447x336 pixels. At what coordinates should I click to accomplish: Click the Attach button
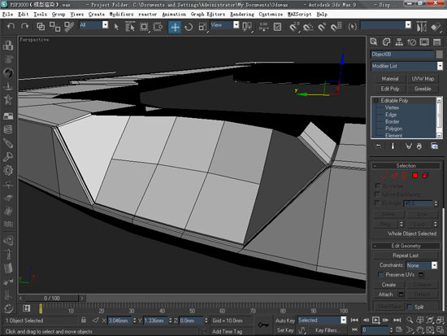(386, 295)
